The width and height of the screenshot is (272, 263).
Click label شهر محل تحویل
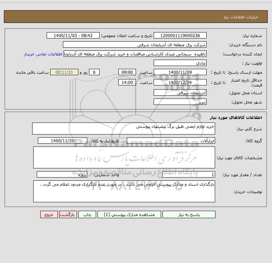247,102
